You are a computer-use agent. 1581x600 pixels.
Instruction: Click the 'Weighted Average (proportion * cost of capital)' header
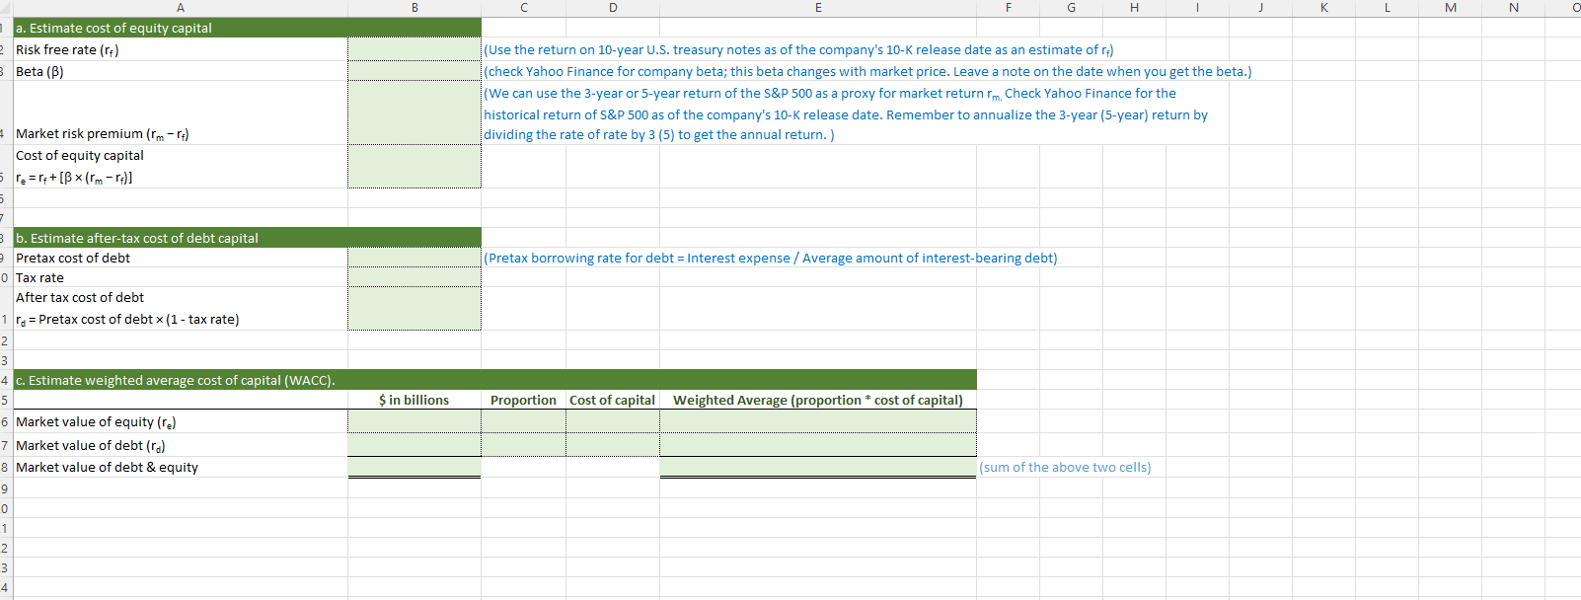[818, 400]
